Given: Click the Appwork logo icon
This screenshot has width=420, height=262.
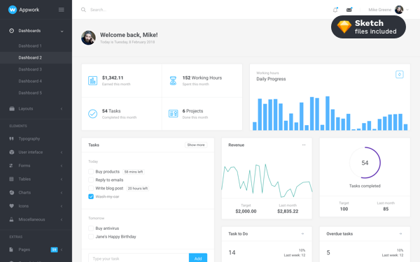Looking at the screenshot, I should coord(13,10).
